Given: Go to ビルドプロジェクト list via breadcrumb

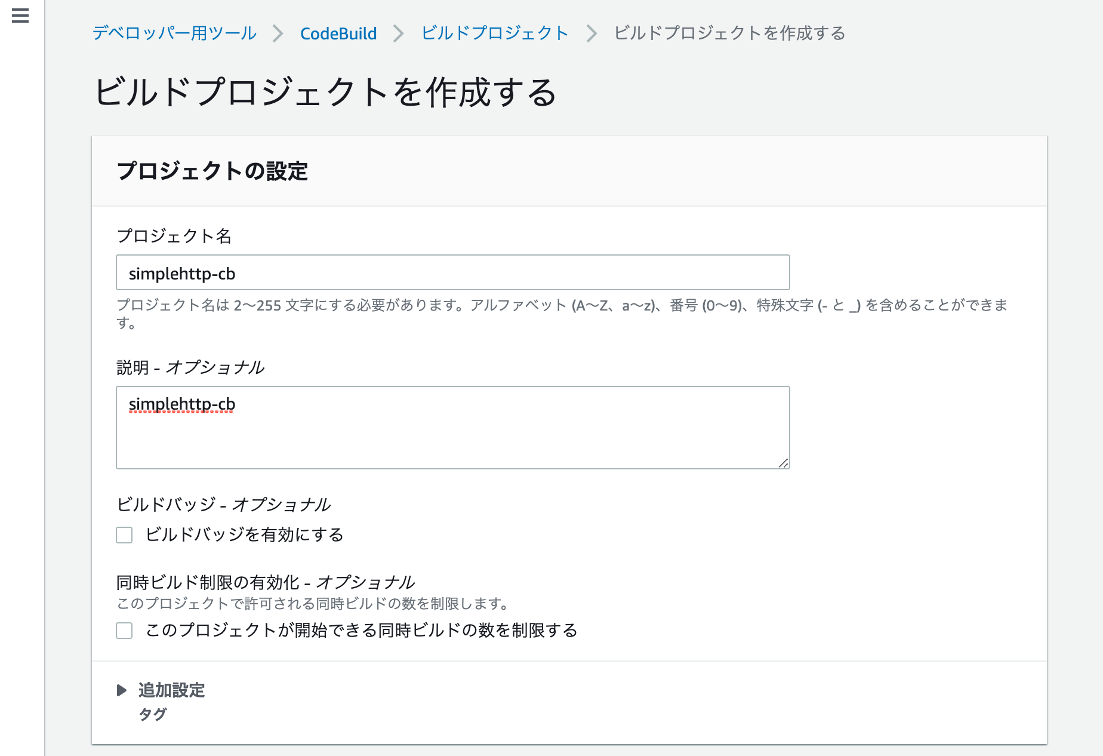Looking at the screenshot, I should click(x=494, y=34).
